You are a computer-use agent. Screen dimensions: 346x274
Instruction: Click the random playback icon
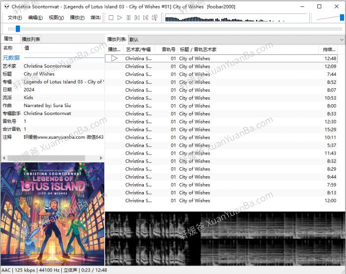[154, 18]
